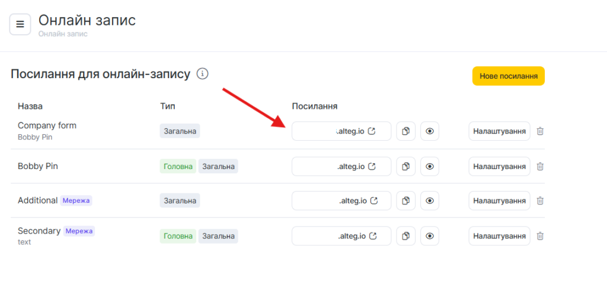Open the Bobby Pin alteg.io link
Viewport: 607px width, 298px height.
click(356, 167)
